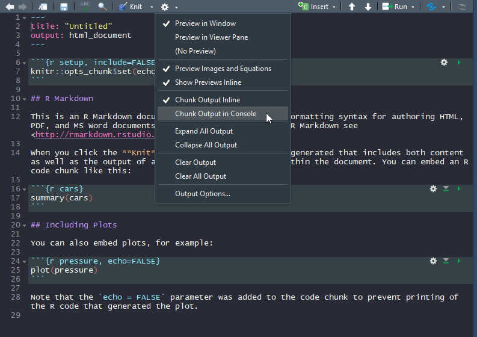
Task: Open pressure chunk options gear
Action: point(433,261)
